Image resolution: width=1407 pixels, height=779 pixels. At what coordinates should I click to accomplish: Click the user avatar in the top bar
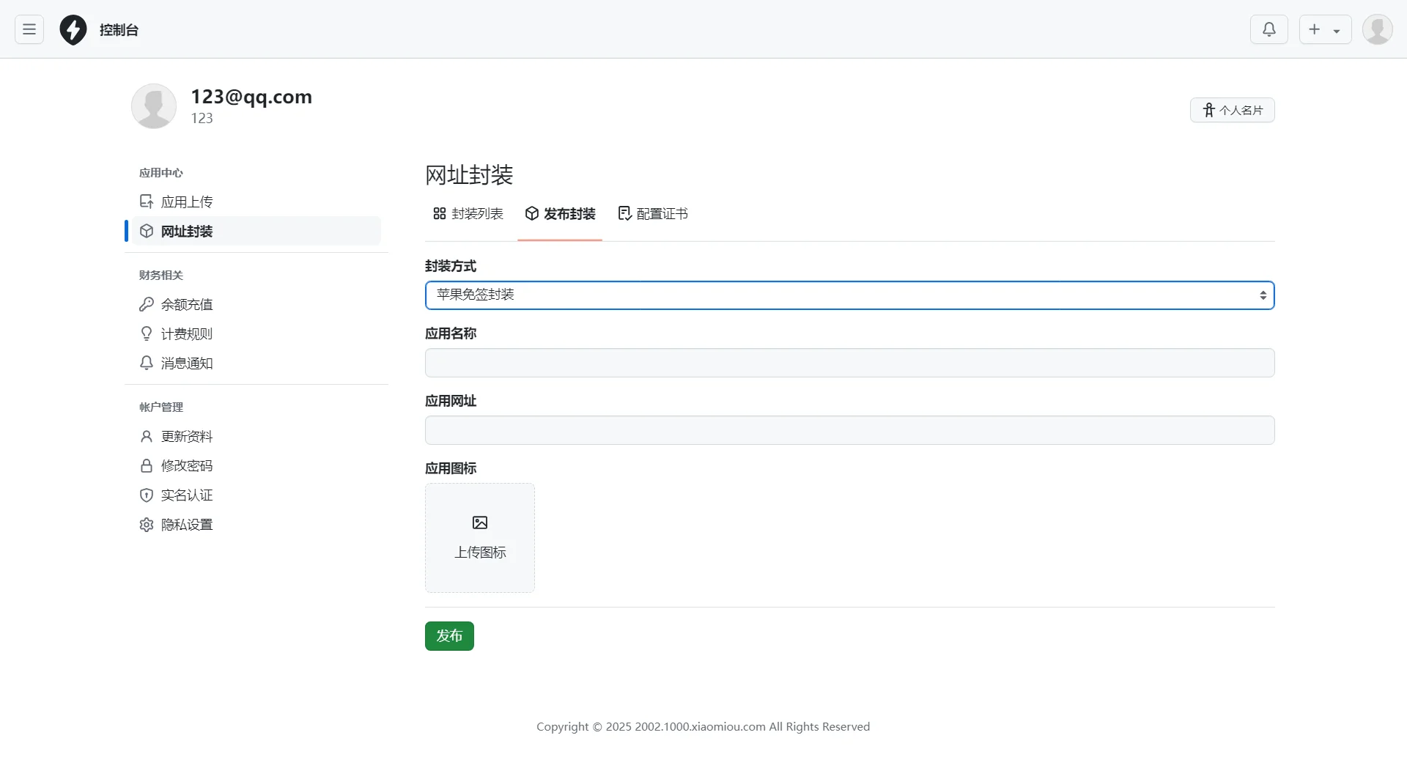(1378, 29)
